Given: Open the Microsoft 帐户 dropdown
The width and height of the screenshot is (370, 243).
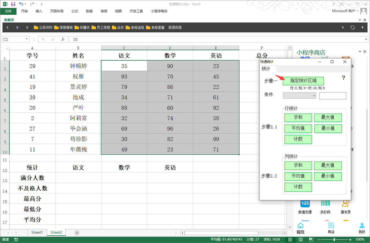Looking at the screenshot, I should coord(345,11).
